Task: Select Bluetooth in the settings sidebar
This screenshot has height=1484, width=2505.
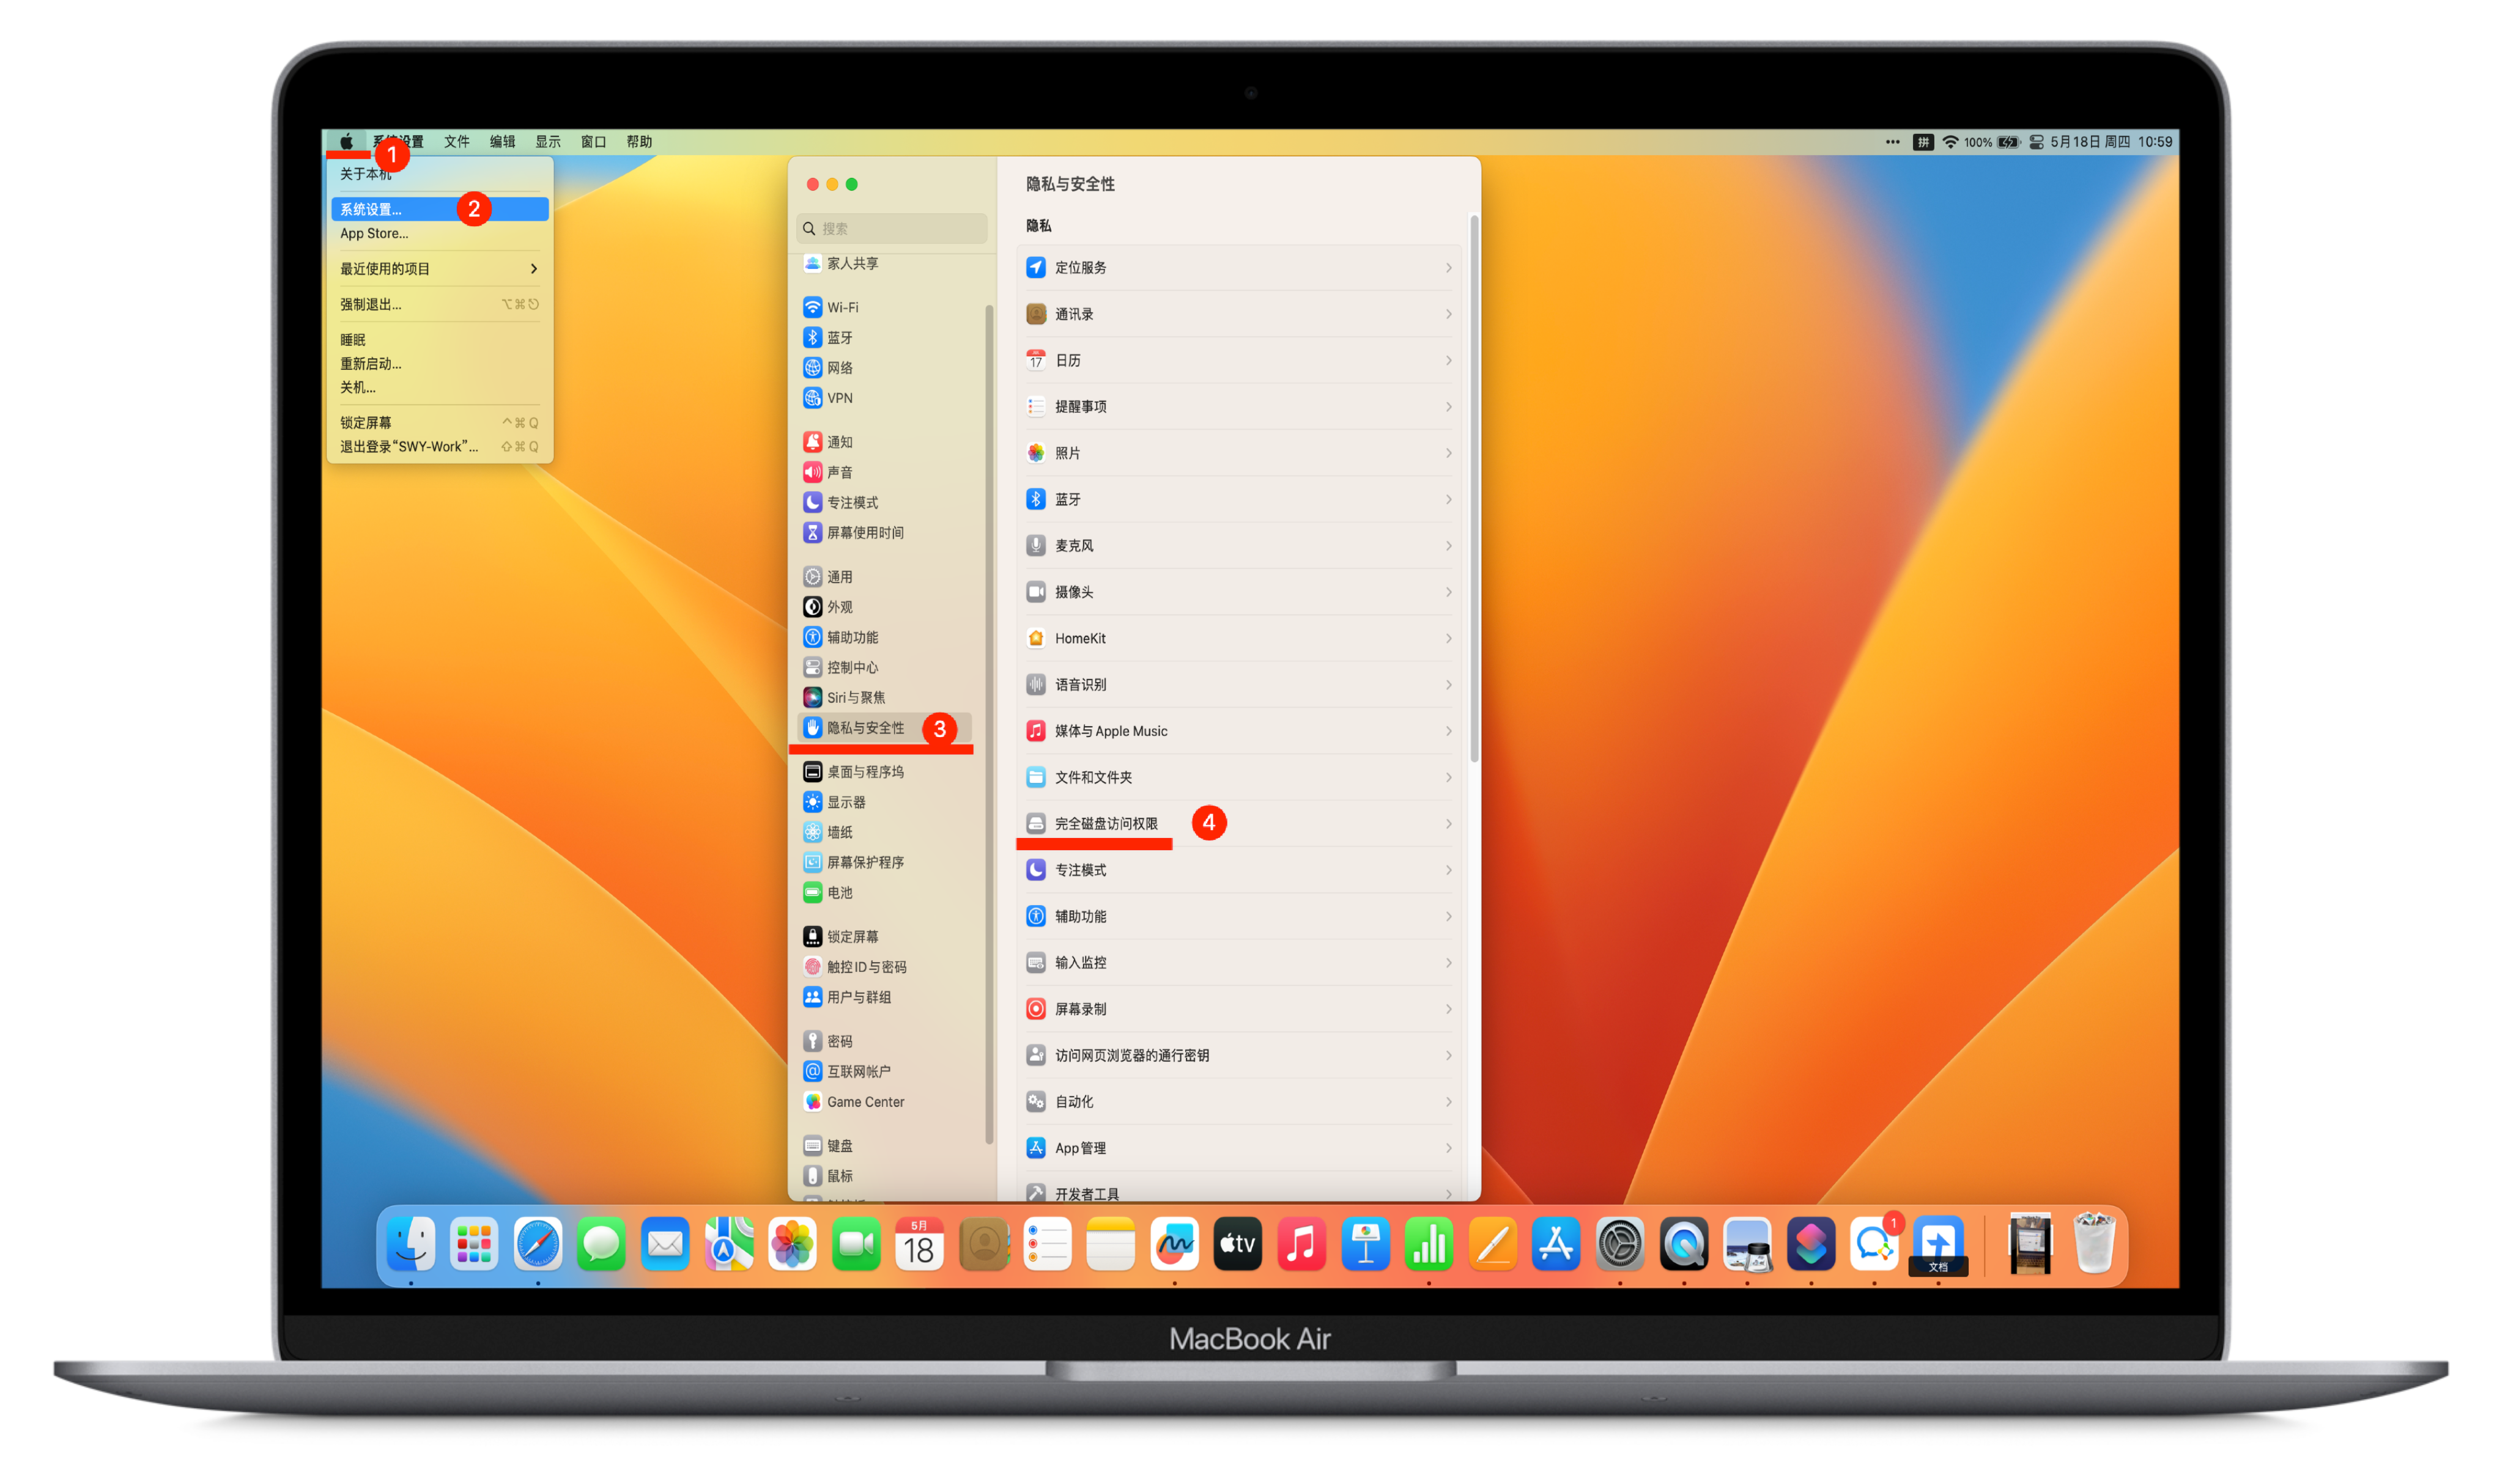Action: [839, 338]
